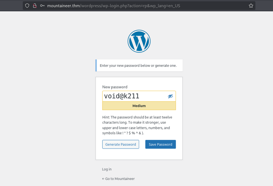Screen dimensions: 273x186
Task: Open the saved logins key icon
Action: pyautogui.click(x=42, y=5)
